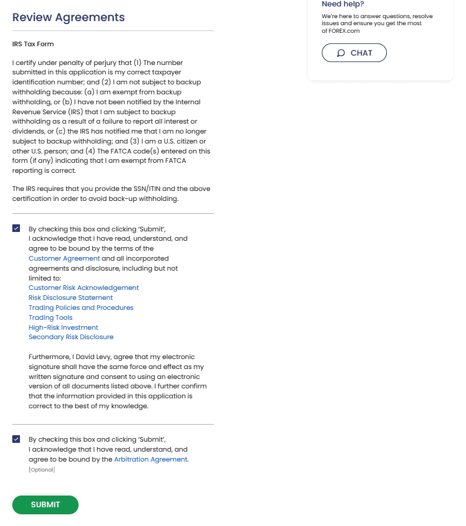
Task: Toggle the Arbitration Agreement checkbox
Action: click(x=16, y=439)
